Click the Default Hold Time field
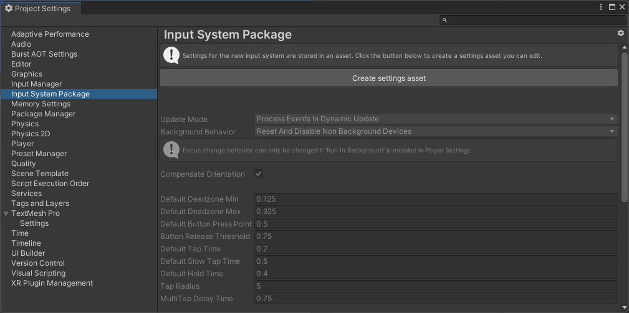Image resolution: width=629 pixels, height=313 pixels. pos(436,273)
